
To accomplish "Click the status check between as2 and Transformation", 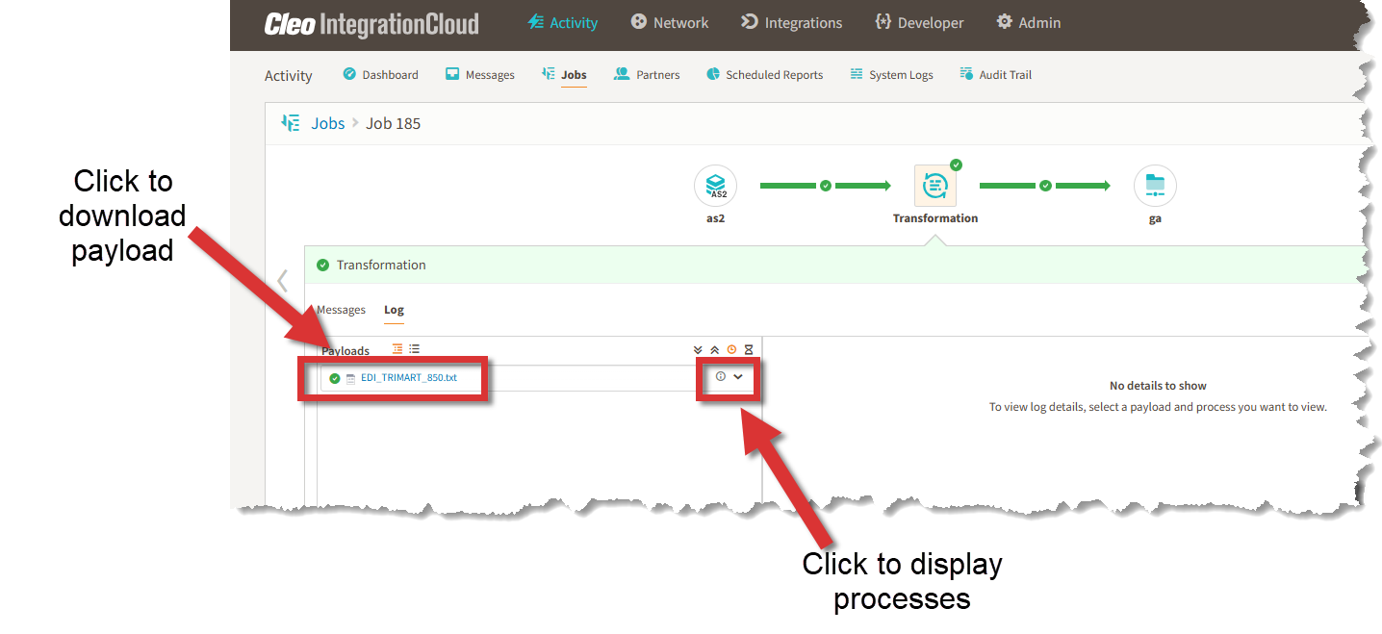I will point(825,186).
